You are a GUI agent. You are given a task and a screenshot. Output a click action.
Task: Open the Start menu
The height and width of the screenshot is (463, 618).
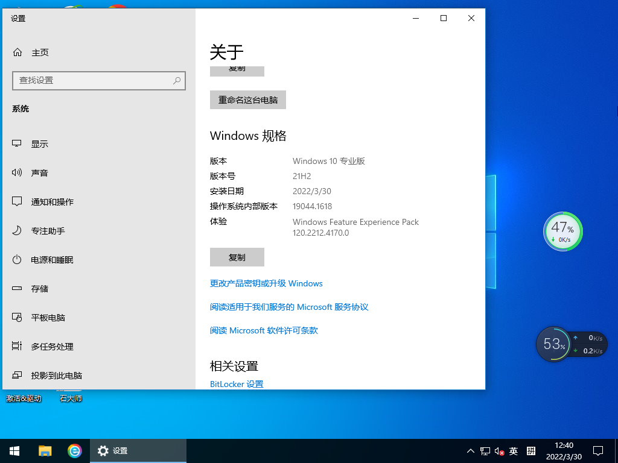click(x=14, y=450)
